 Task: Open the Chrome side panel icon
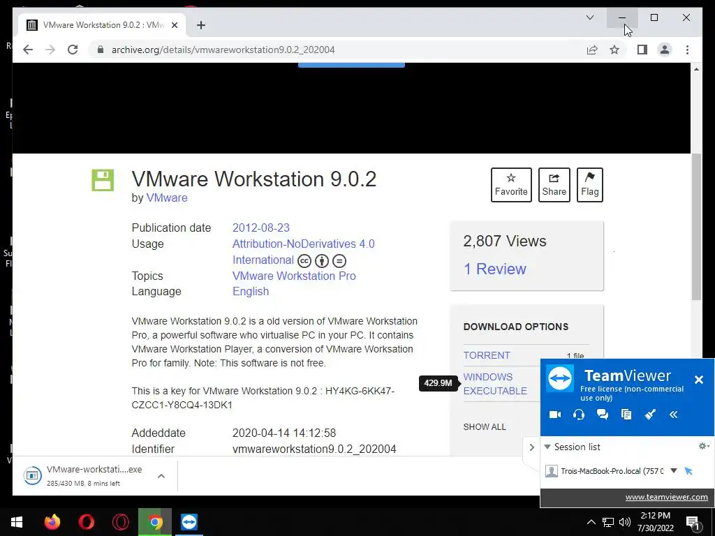point(642,50)
